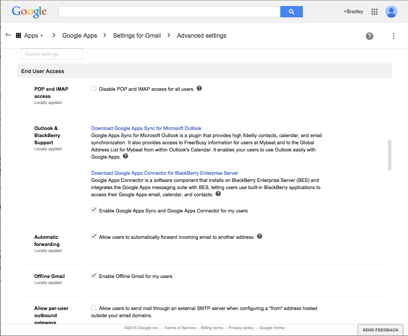408x336 pixels.
Task: Click Download Google Apps Sync for Microsoft Outlook
Action: pyautogui.click(x=146, y=128)
